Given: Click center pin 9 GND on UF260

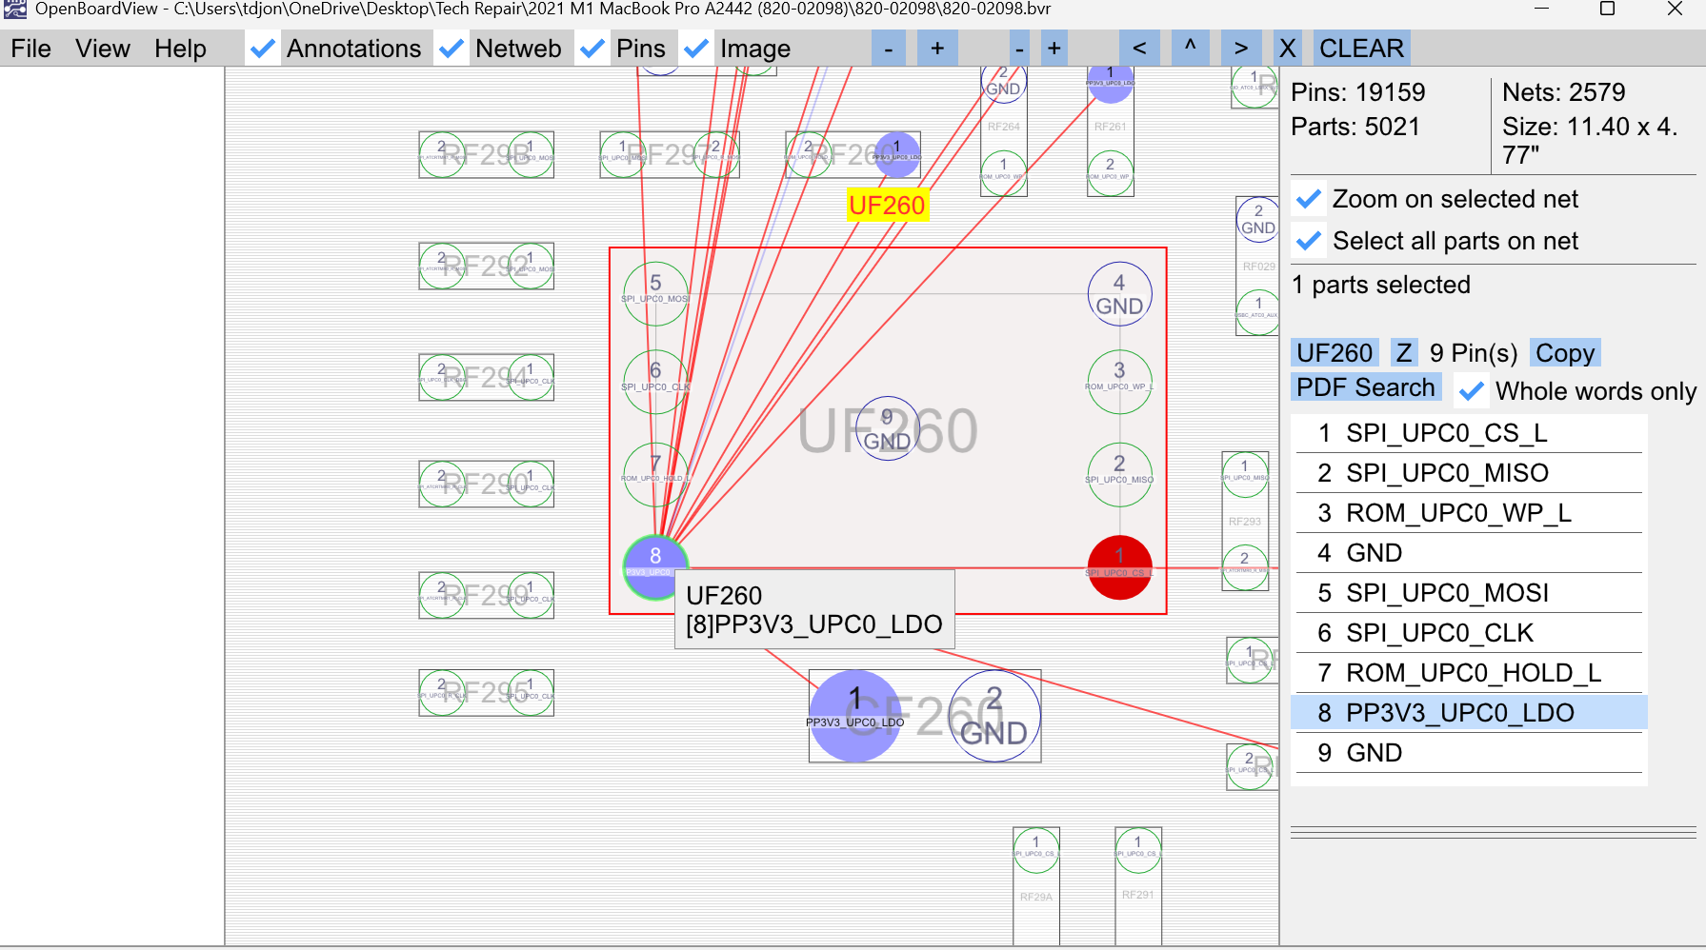Looking at the screenshot, I should (887, 428).
